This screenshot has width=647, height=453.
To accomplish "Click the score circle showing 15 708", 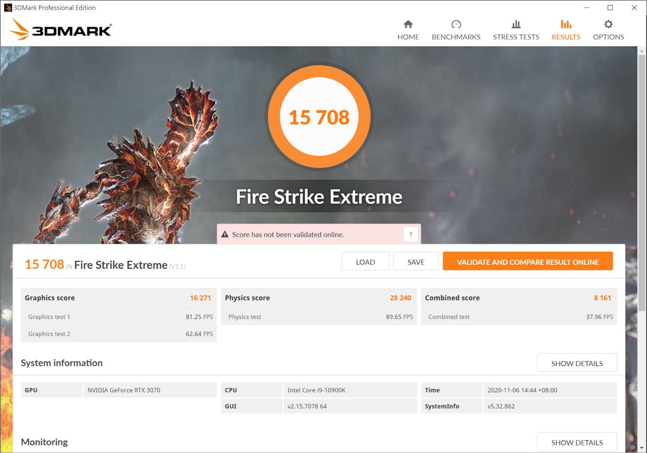I will click(319, 117).
